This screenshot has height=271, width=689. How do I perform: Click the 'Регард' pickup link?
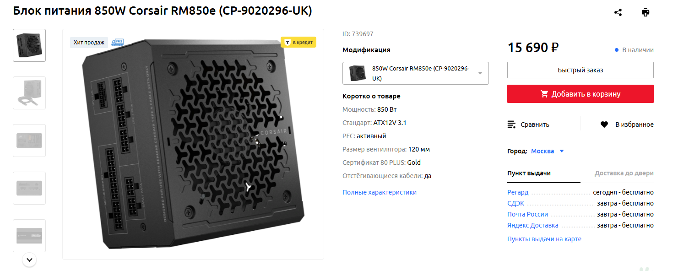[x=518, y=192]
